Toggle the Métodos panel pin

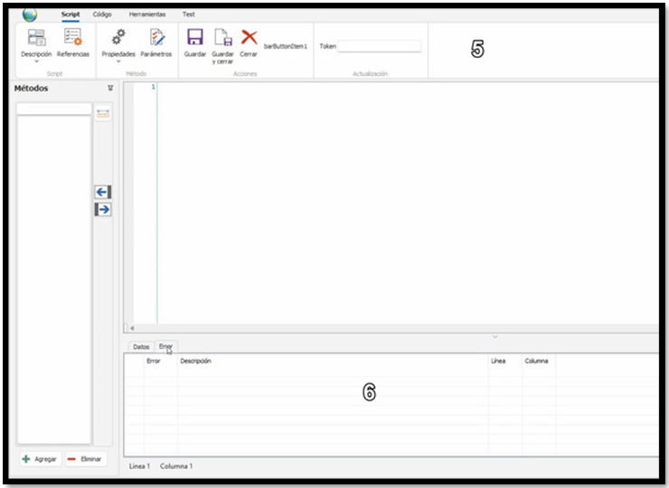[x=110, y=89]
